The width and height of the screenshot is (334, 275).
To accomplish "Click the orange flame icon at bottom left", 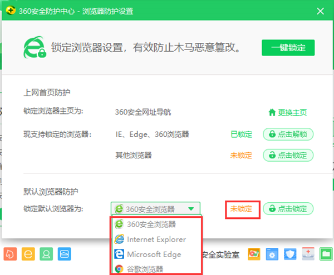I will pyautogui.click(x=11, y=254).
